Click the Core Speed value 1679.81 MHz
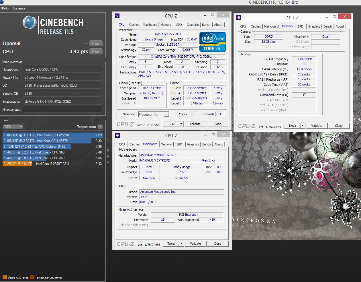Screen dimensions: 361x282 pyautogui.click(x=152, y=88)
